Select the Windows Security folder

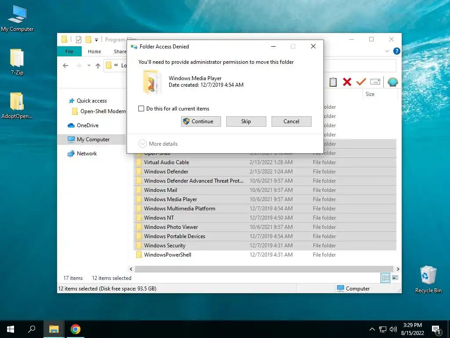pyautogui.click(x=265, y=246)
